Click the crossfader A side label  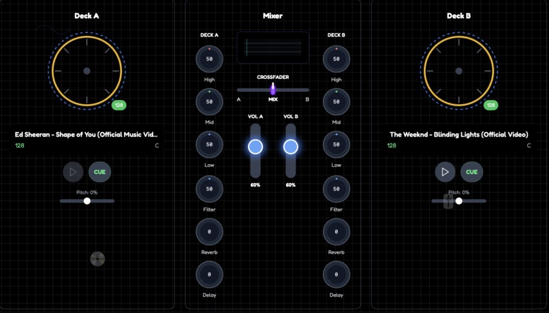pos(238,99)
